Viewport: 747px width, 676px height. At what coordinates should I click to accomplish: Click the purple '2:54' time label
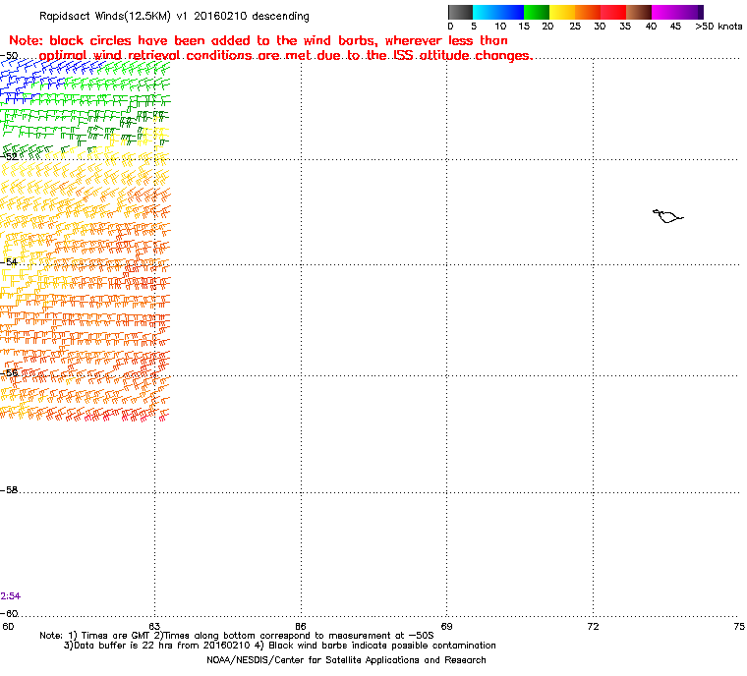[11, 596]
